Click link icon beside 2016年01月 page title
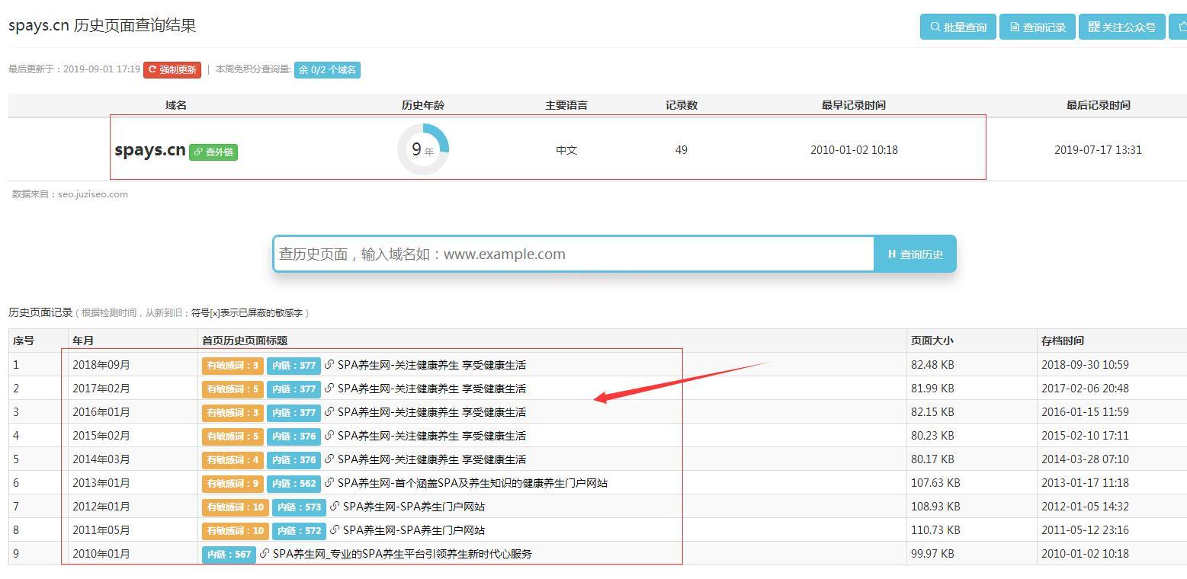The image size is (1187, 579). [x=329, y=412]
